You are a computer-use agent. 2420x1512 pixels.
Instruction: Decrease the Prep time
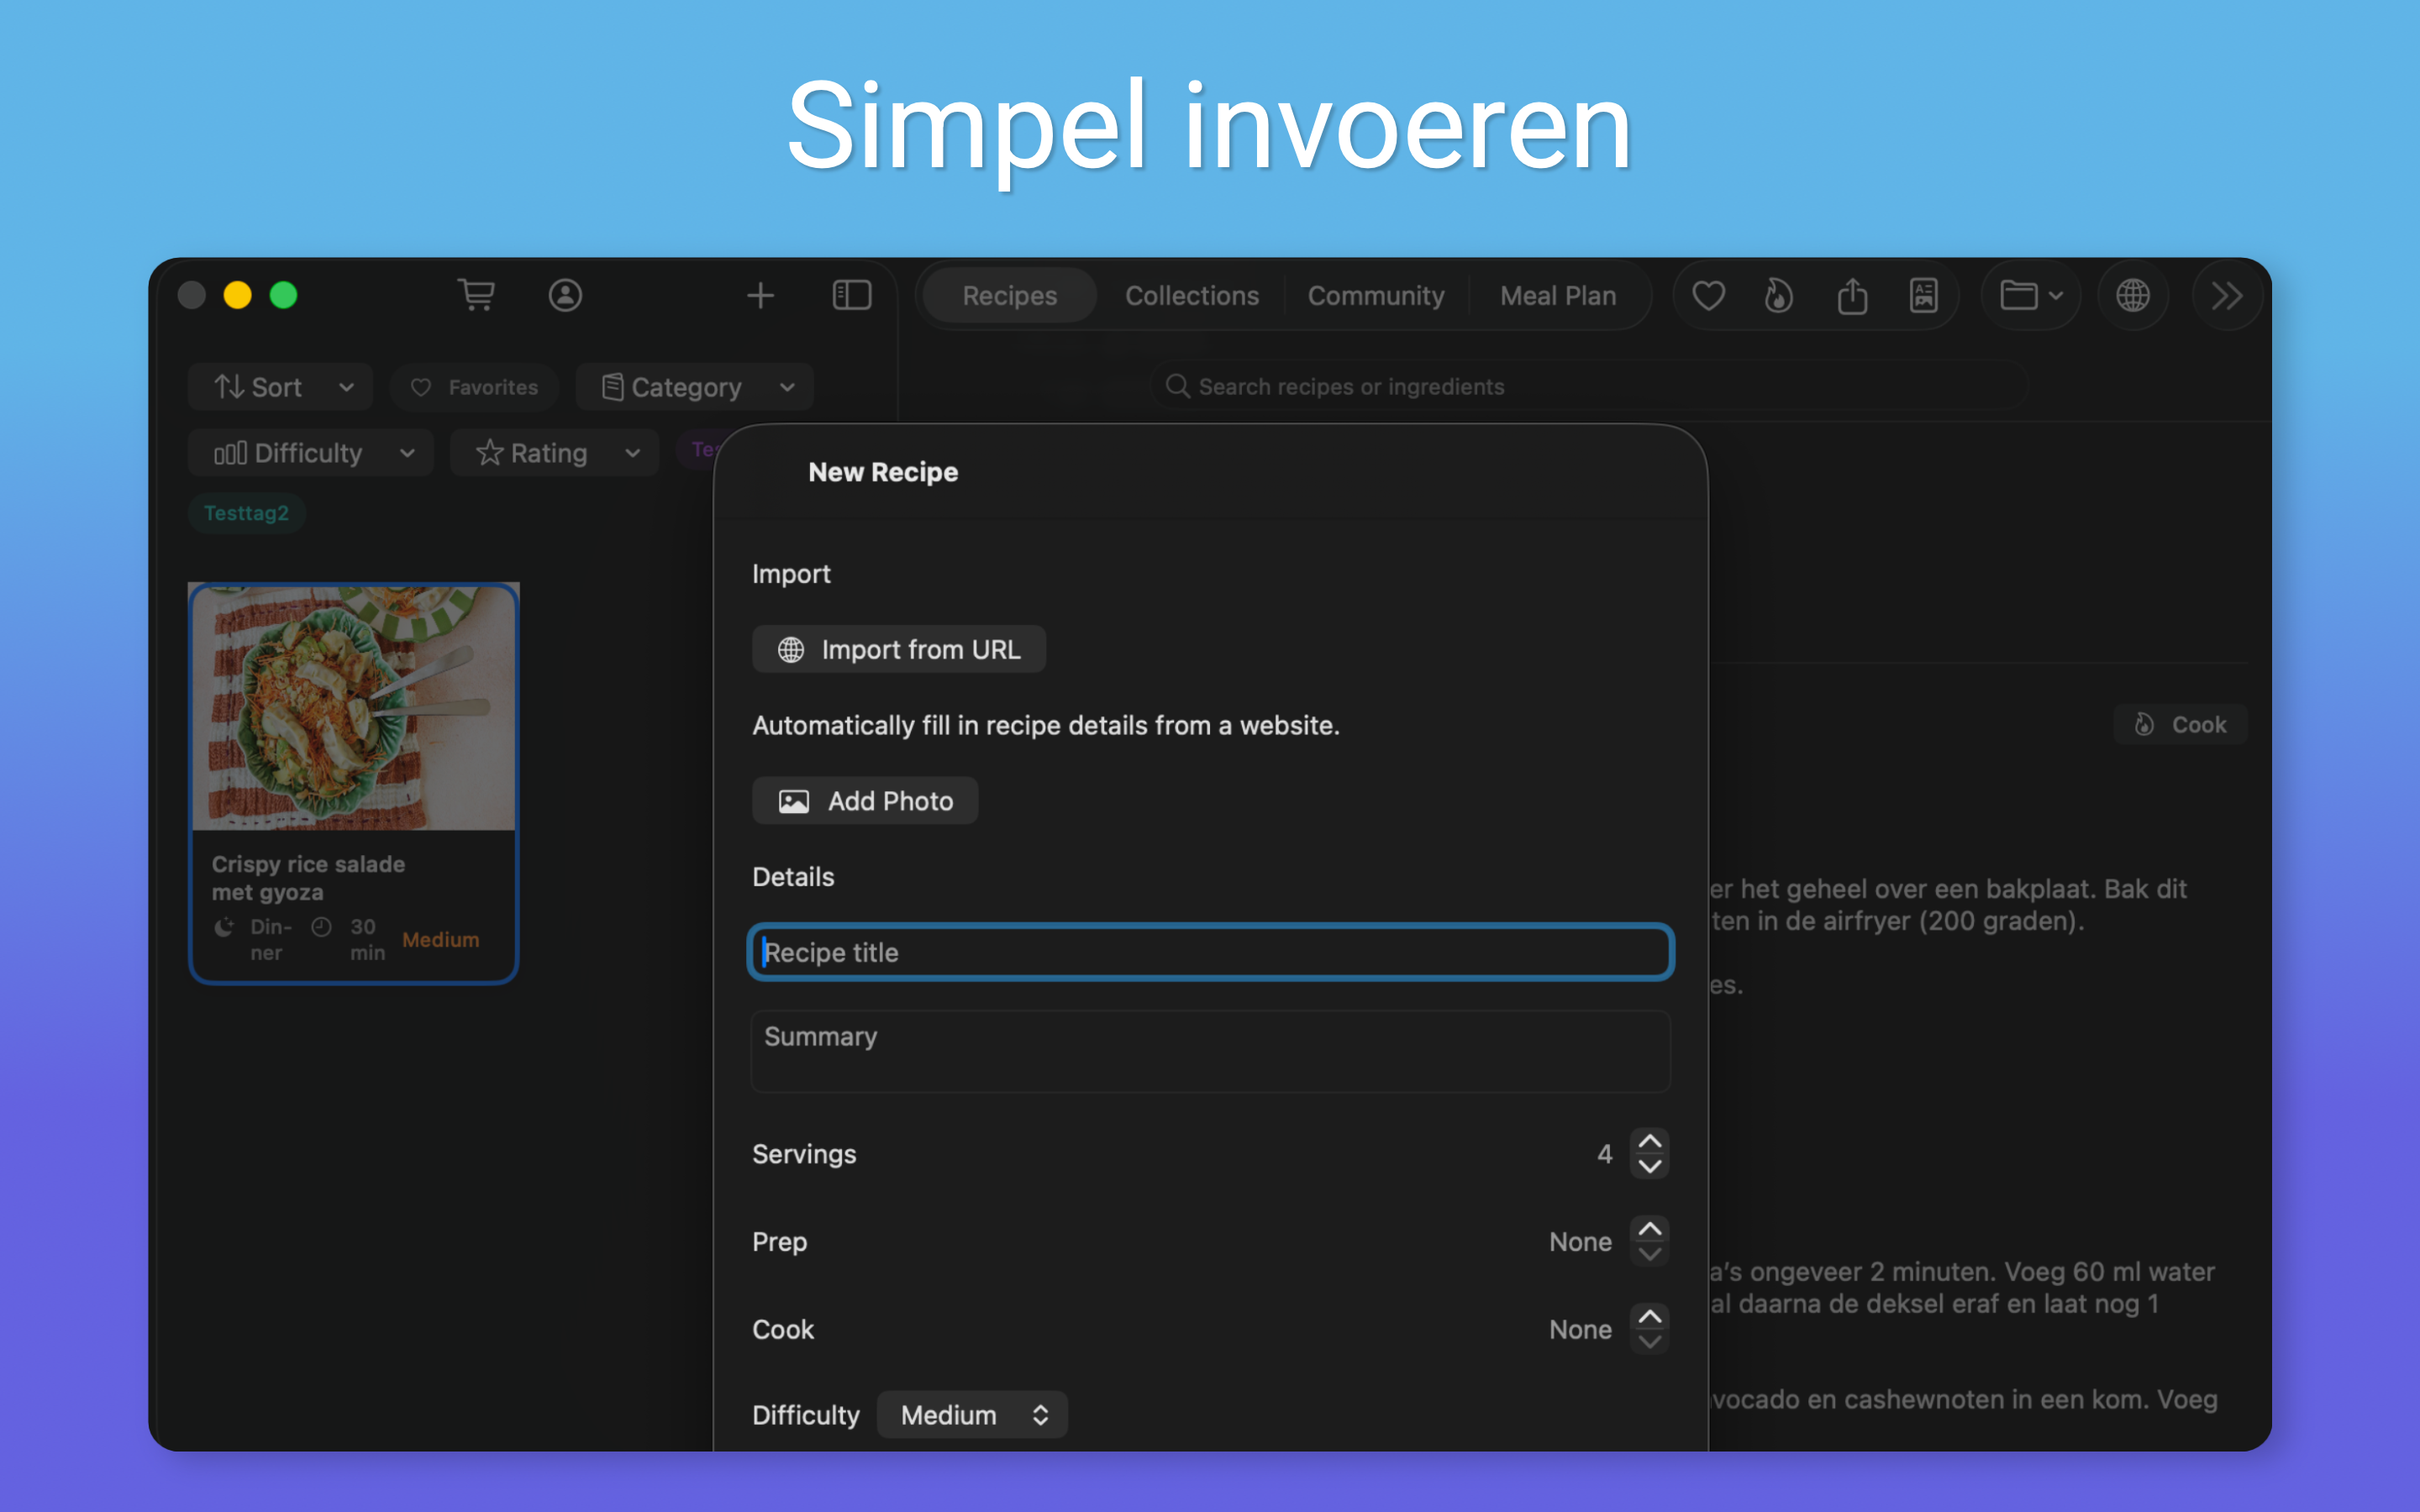[1650, 1254]
